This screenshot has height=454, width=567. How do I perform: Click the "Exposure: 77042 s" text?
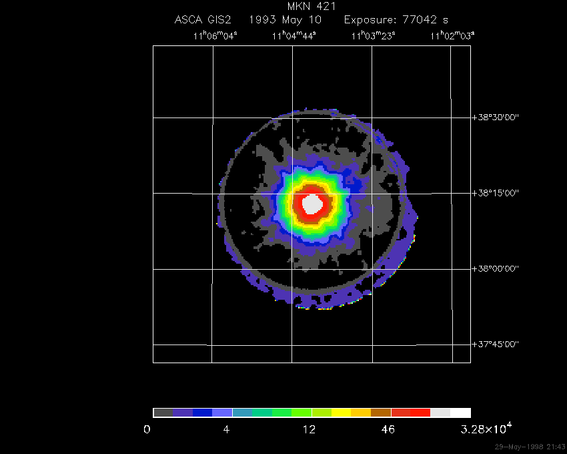396,19
